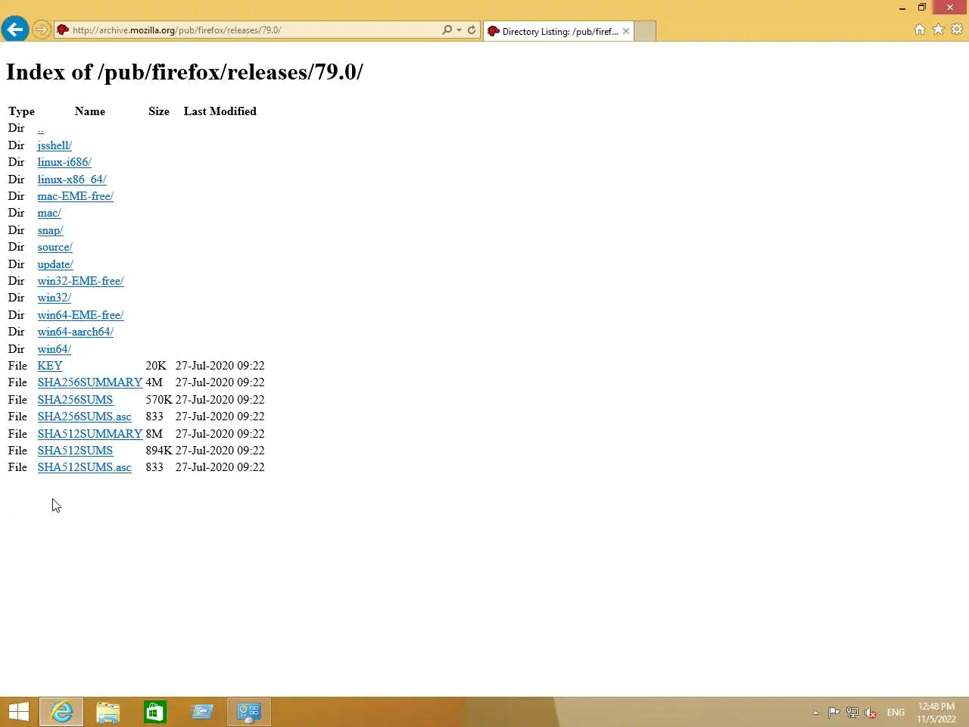
Task: Open the linux-x86_64/ directory
Action: [x=72, y=179]
